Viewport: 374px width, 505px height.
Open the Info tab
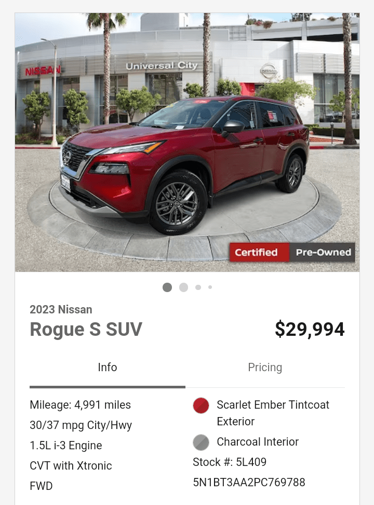pyautogui.click(x=108, y=368)
